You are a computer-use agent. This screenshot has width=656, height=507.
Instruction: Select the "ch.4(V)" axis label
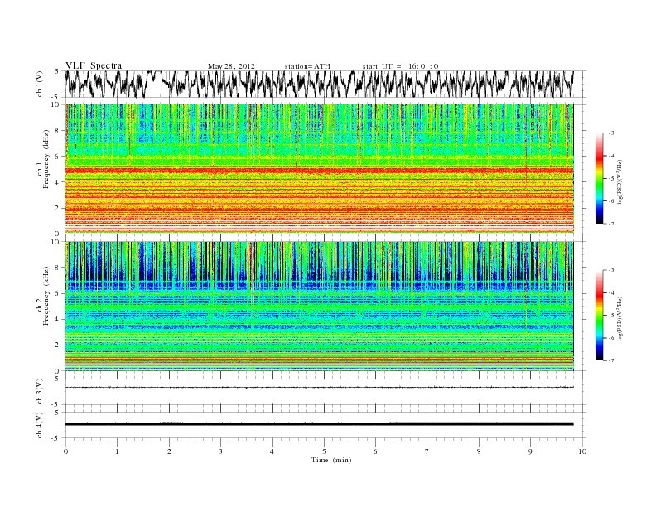(39, 425)
